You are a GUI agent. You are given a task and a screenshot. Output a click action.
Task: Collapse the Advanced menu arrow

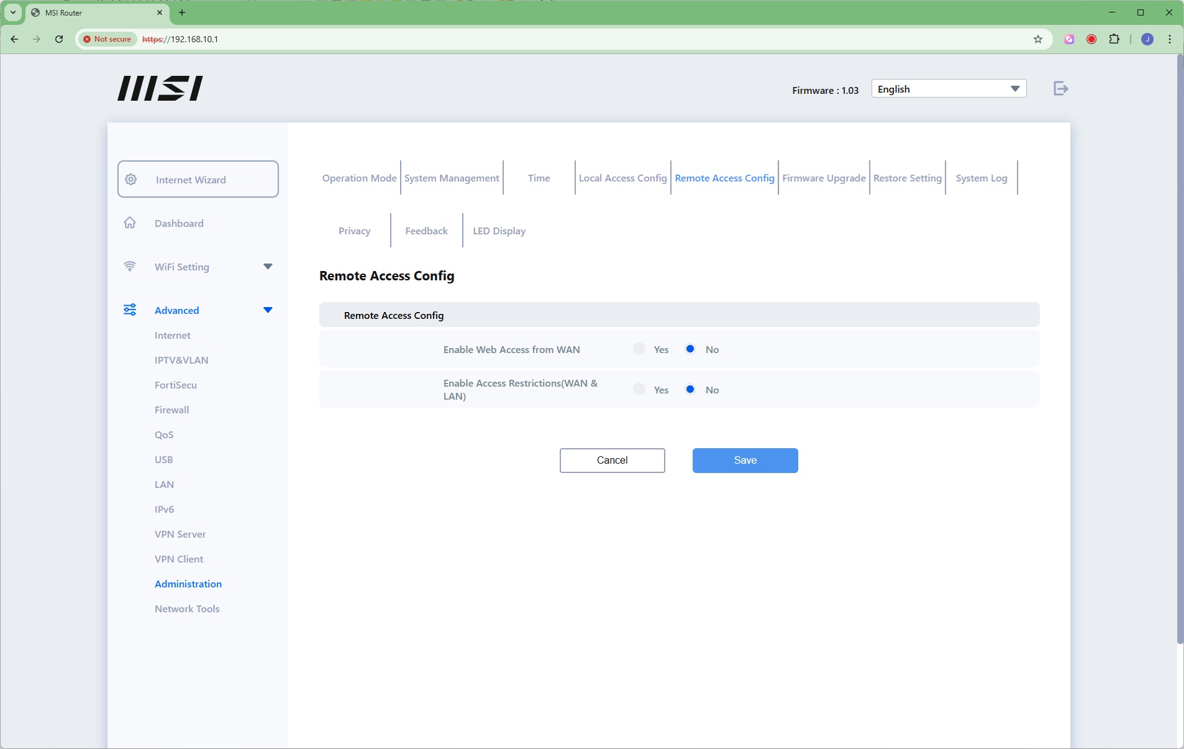coord(268,310)
